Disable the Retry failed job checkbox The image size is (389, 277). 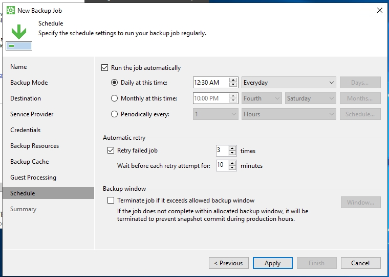(111, 150)
